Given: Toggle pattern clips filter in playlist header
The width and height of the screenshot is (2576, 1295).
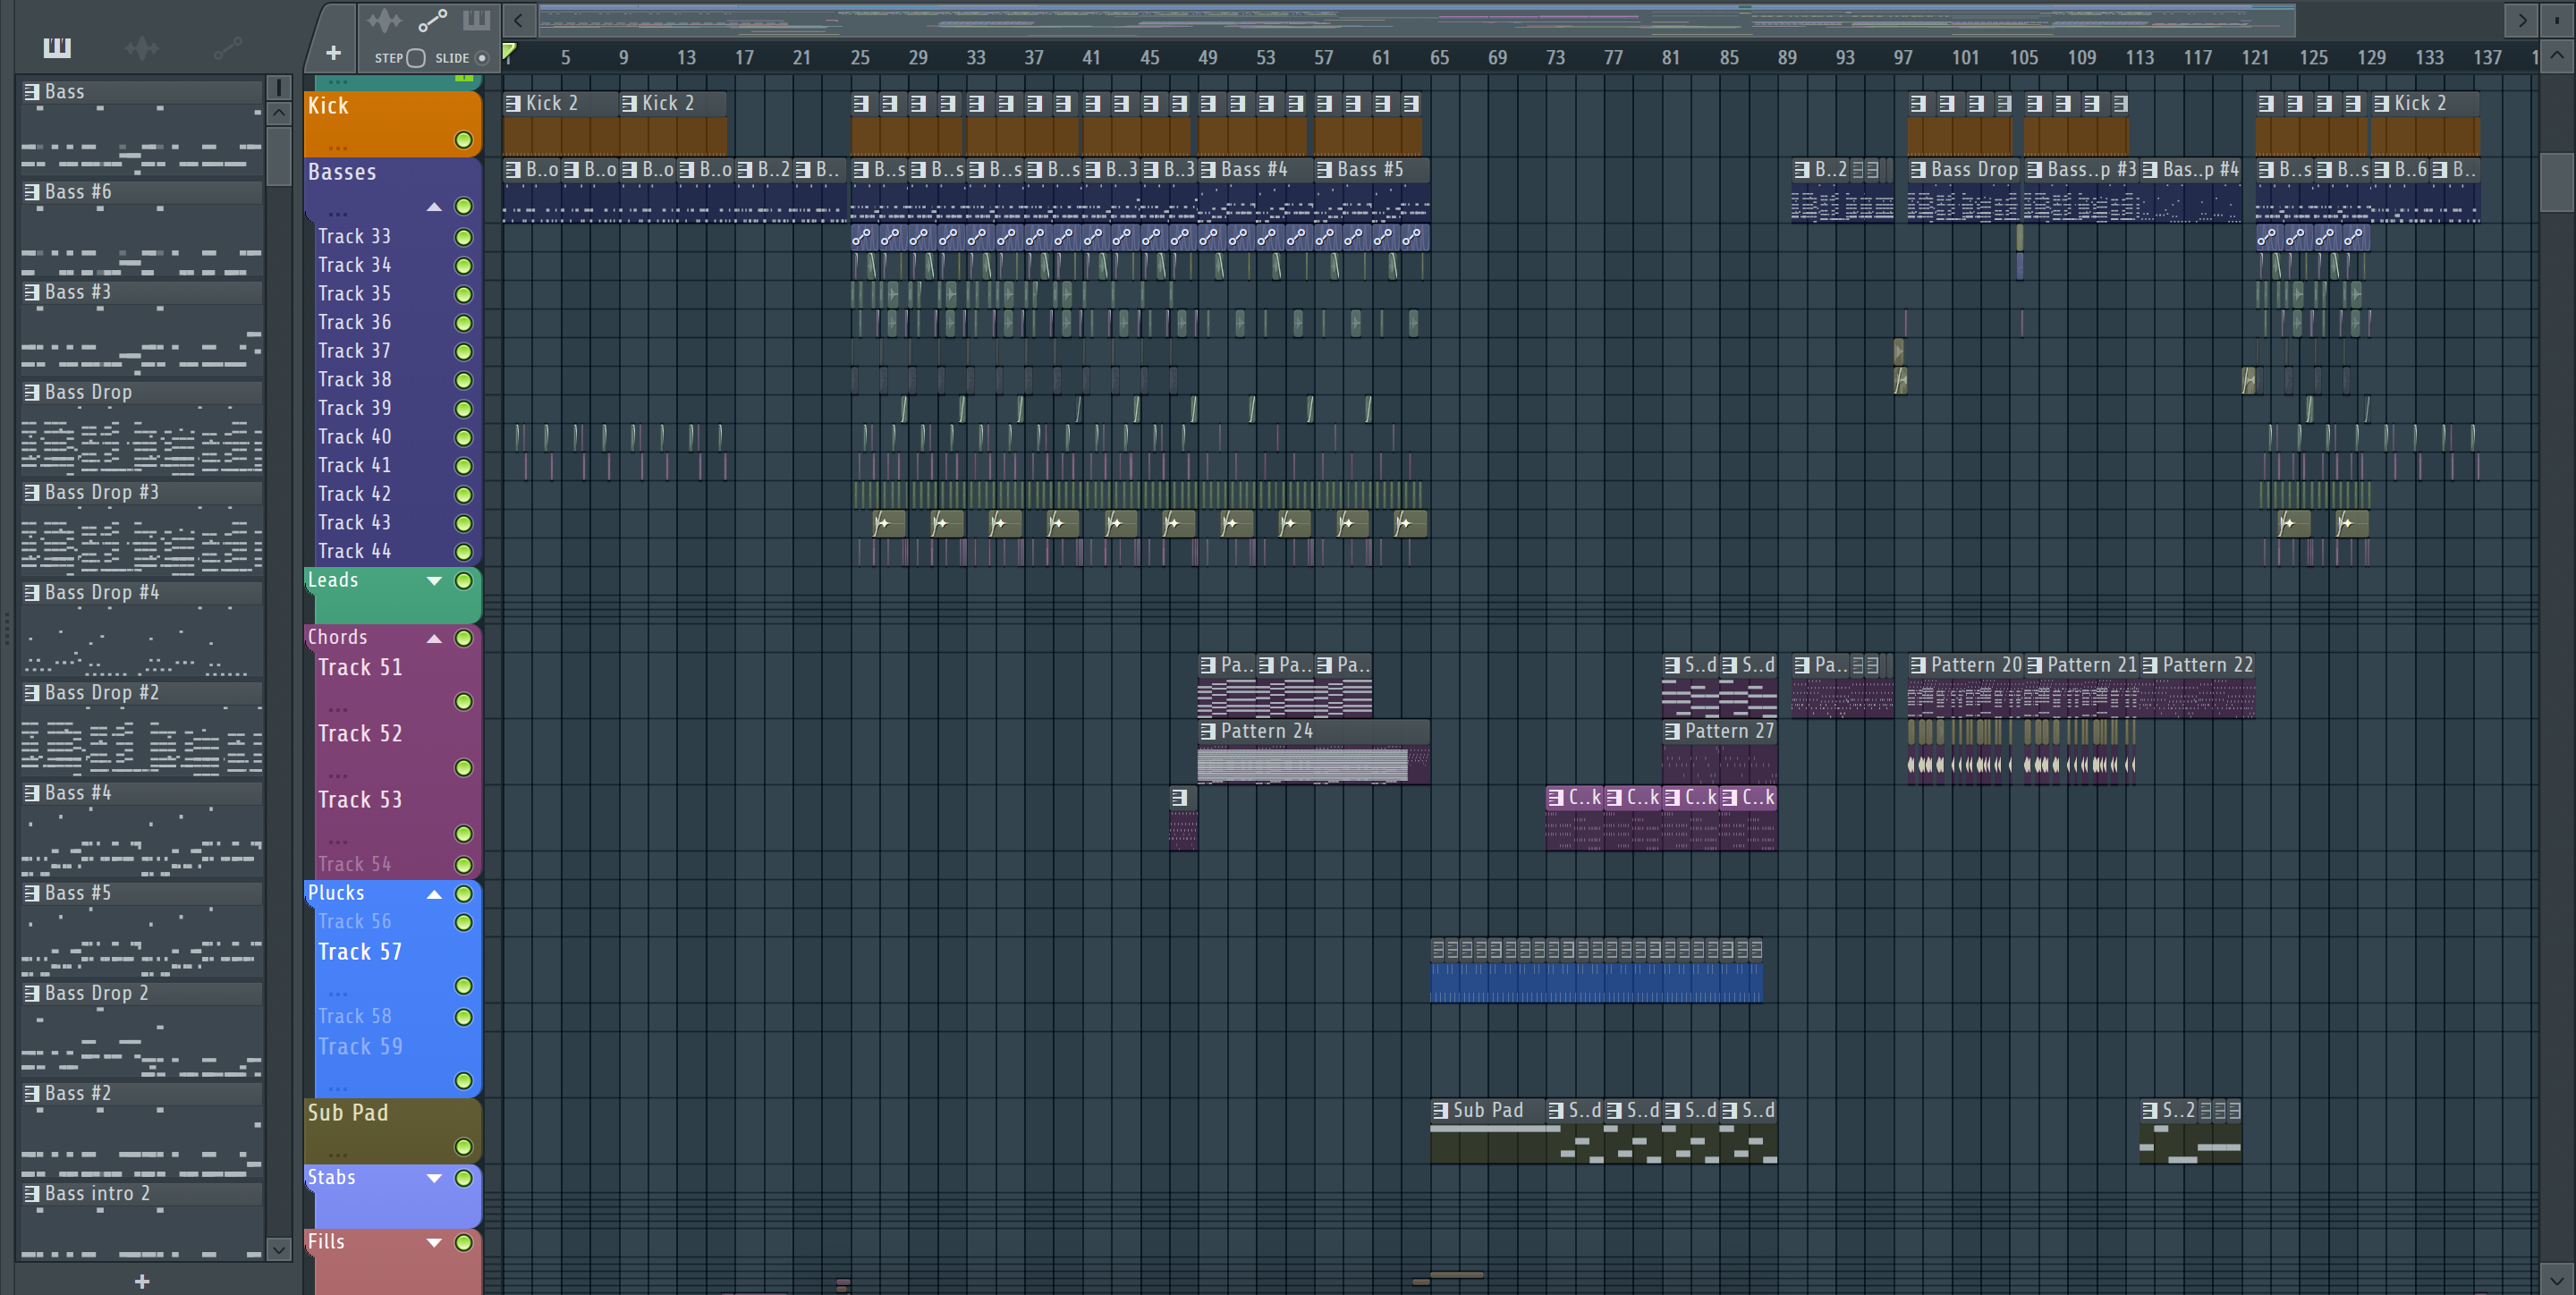Looking at the screenshot, I should [x=477, y=20].
